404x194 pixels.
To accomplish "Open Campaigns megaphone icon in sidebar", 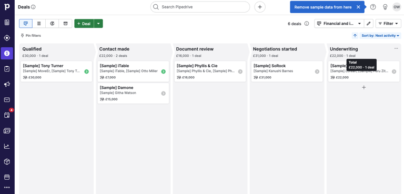I will [7, 84].
